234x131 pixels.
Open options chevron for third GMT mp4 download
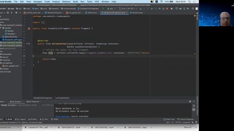pos(151,127)
